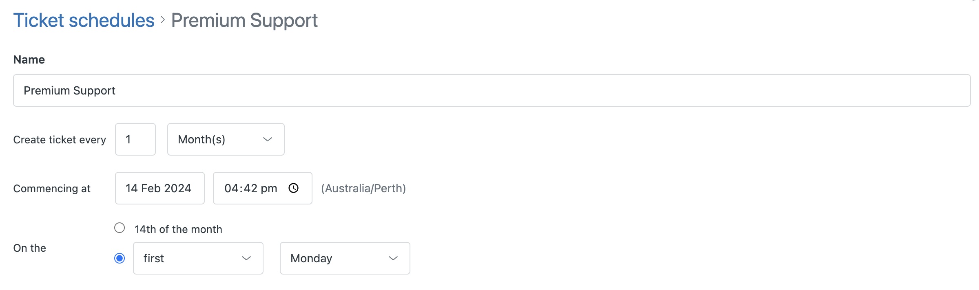Click the chevron arrow in Month(s) dropdown

pos(268,139)
